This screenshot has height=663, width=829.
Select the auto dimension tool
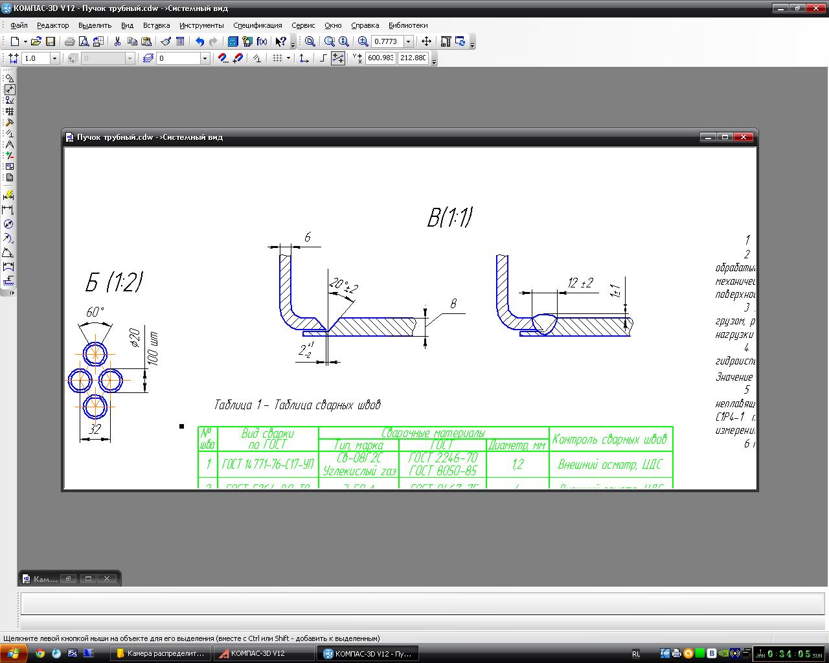8,195
